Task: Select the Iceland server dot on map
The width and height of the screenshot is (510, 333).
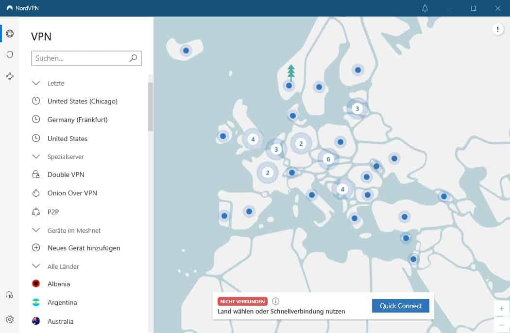Action: [186, 51]
